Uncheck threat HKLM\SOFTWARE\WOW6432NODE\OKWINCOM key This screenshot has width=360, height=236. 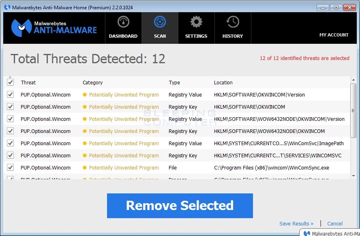pos(10,131)
